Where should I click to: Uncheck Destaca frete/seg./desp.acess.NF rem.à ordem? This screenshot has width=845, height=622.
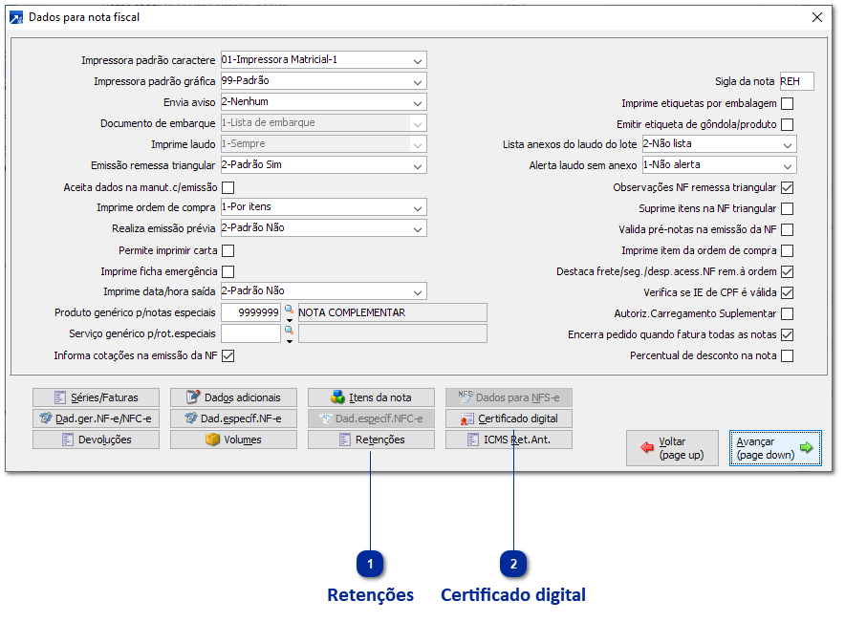788,271
